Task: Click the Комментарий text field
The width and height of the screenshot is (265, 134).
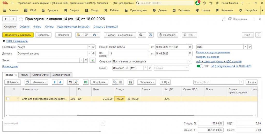Action: [x=52, y=126]
